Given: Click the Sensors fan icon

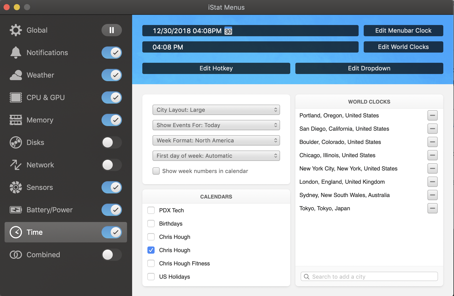Looking at the screenshot, I should click(16, 187).
